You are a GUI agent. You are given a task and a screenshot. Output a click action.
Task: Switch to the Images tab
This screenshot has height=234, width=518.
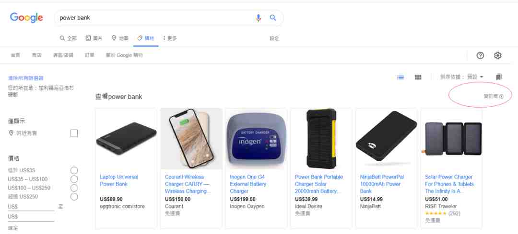pyautogui.click(x=94, y=38)
